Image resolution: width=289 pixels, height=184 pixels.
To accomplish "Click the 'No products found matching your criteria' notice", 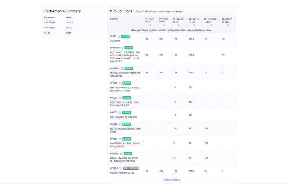I will [172, 30].
